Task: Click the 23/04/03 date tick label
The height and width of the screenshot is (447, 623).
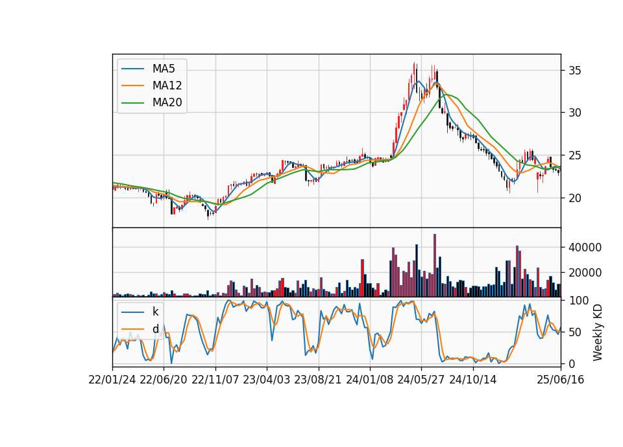Action: [x=267, y=380]
